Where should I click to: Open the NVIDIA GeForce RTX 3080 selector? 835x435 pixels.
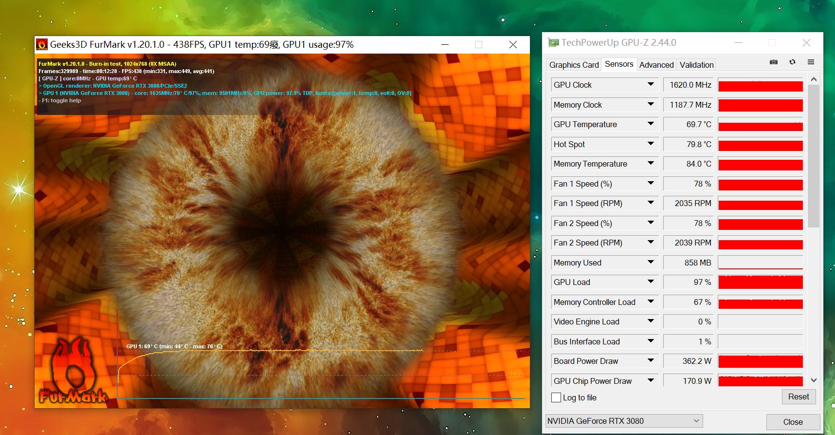pyautogui.click(x=624, y=421)
